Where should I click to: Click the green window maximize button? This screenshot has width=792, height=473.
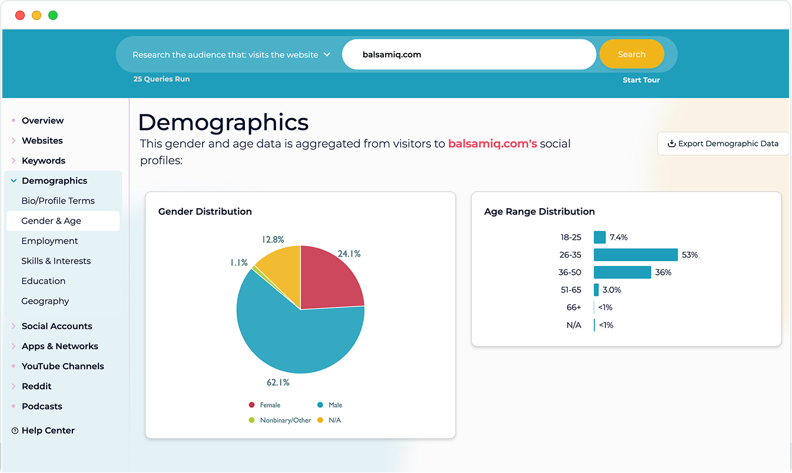53,15
